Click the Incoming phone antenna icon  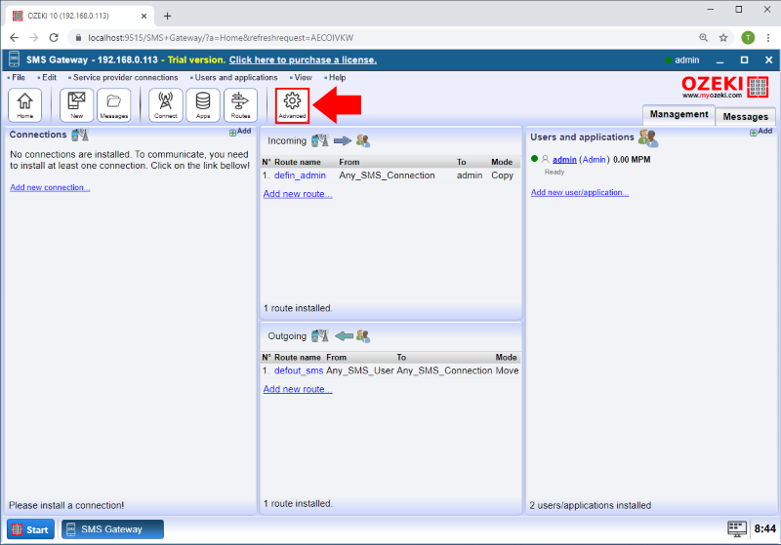320,140
